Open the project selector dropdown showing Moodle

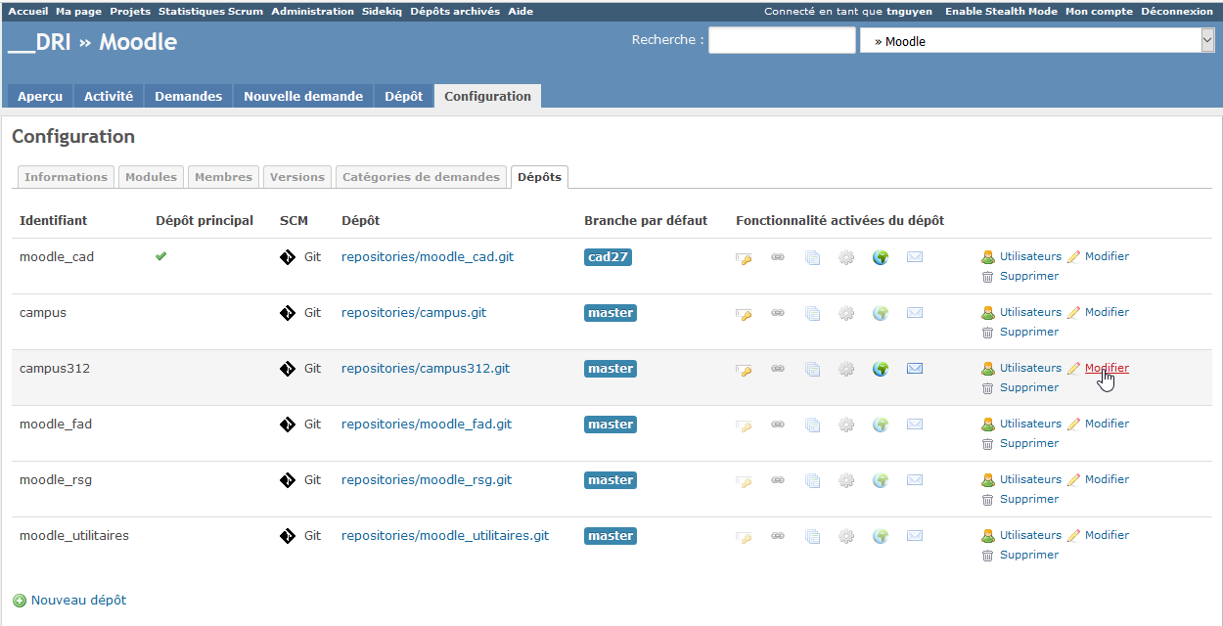(1036, 41)
